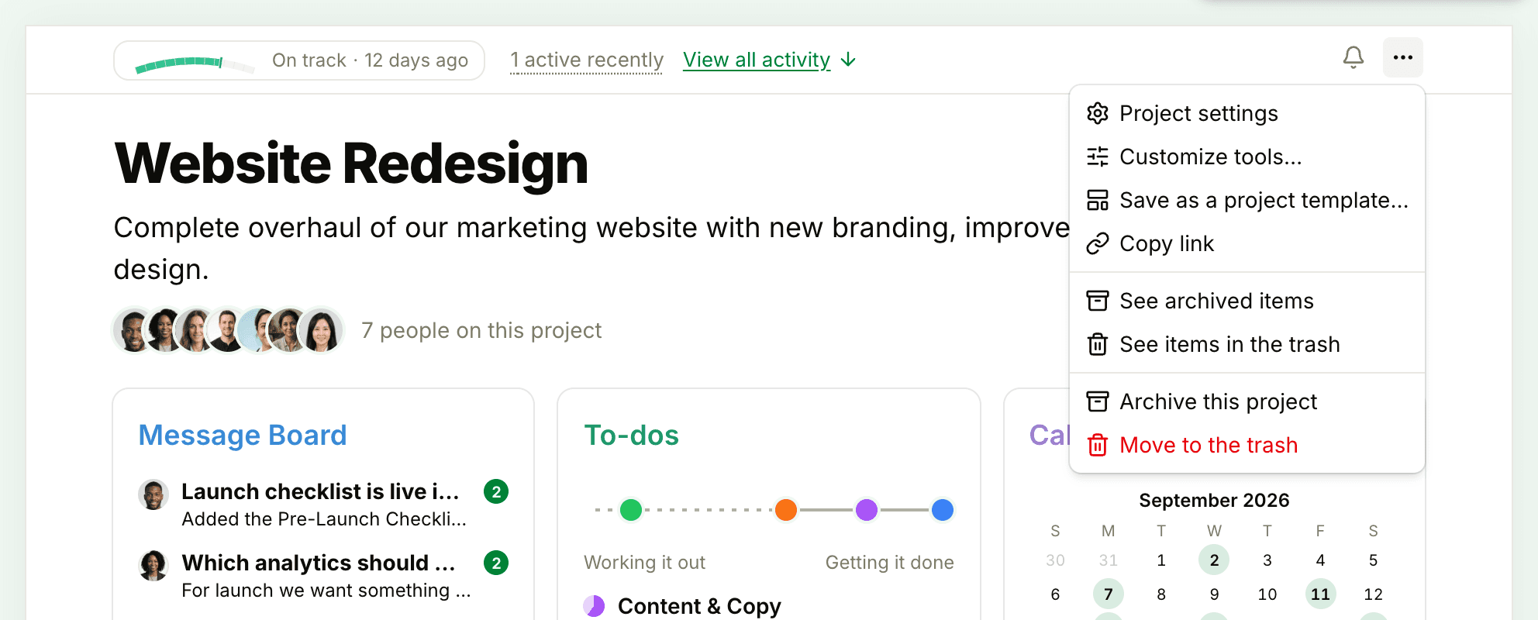Click the gear icon beside Project settings
The width and height of the screenshot is (1538, 620).
click(x=1098, y=113)
